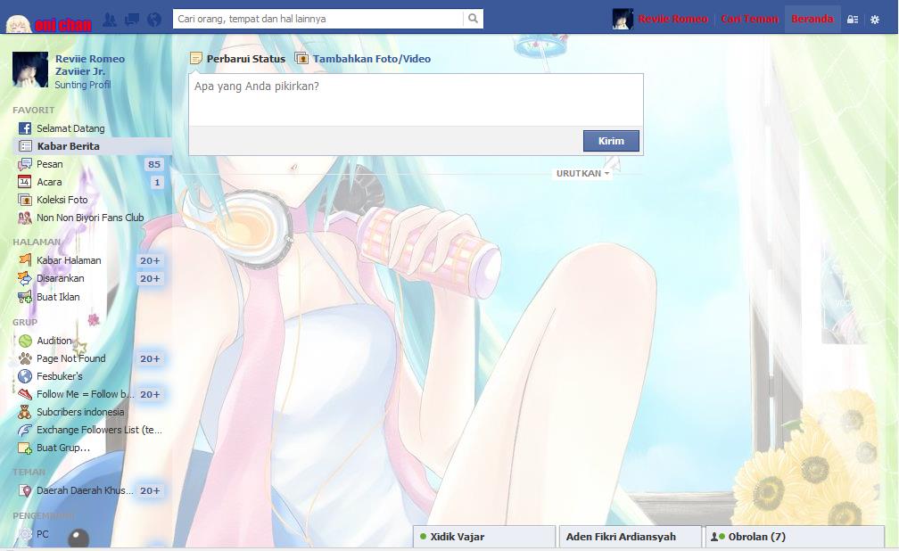Open the PC item under Pengembang
This screenshot has height=551, width=899.
tap(43, 534)
